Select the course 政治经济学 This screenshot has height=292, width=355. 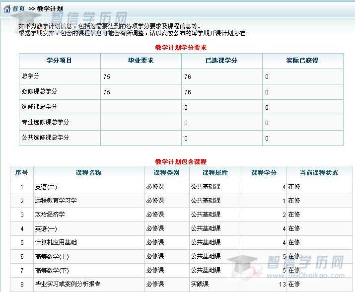50,215
